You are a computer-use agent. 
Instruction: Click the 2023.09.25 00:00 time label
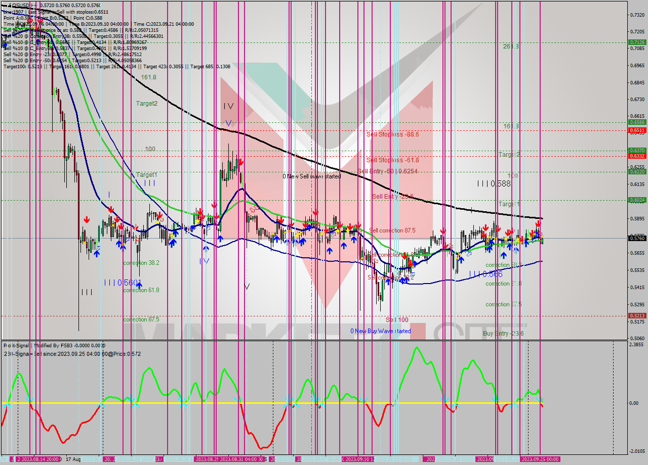coord(540,459)
